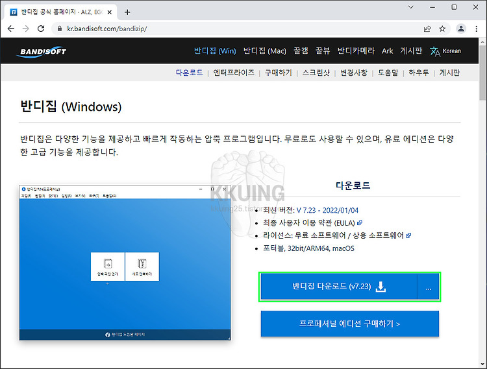Open Ark in top navigation
The width and height of the screenshot is (487, 369).
click(x=387, y=51)
